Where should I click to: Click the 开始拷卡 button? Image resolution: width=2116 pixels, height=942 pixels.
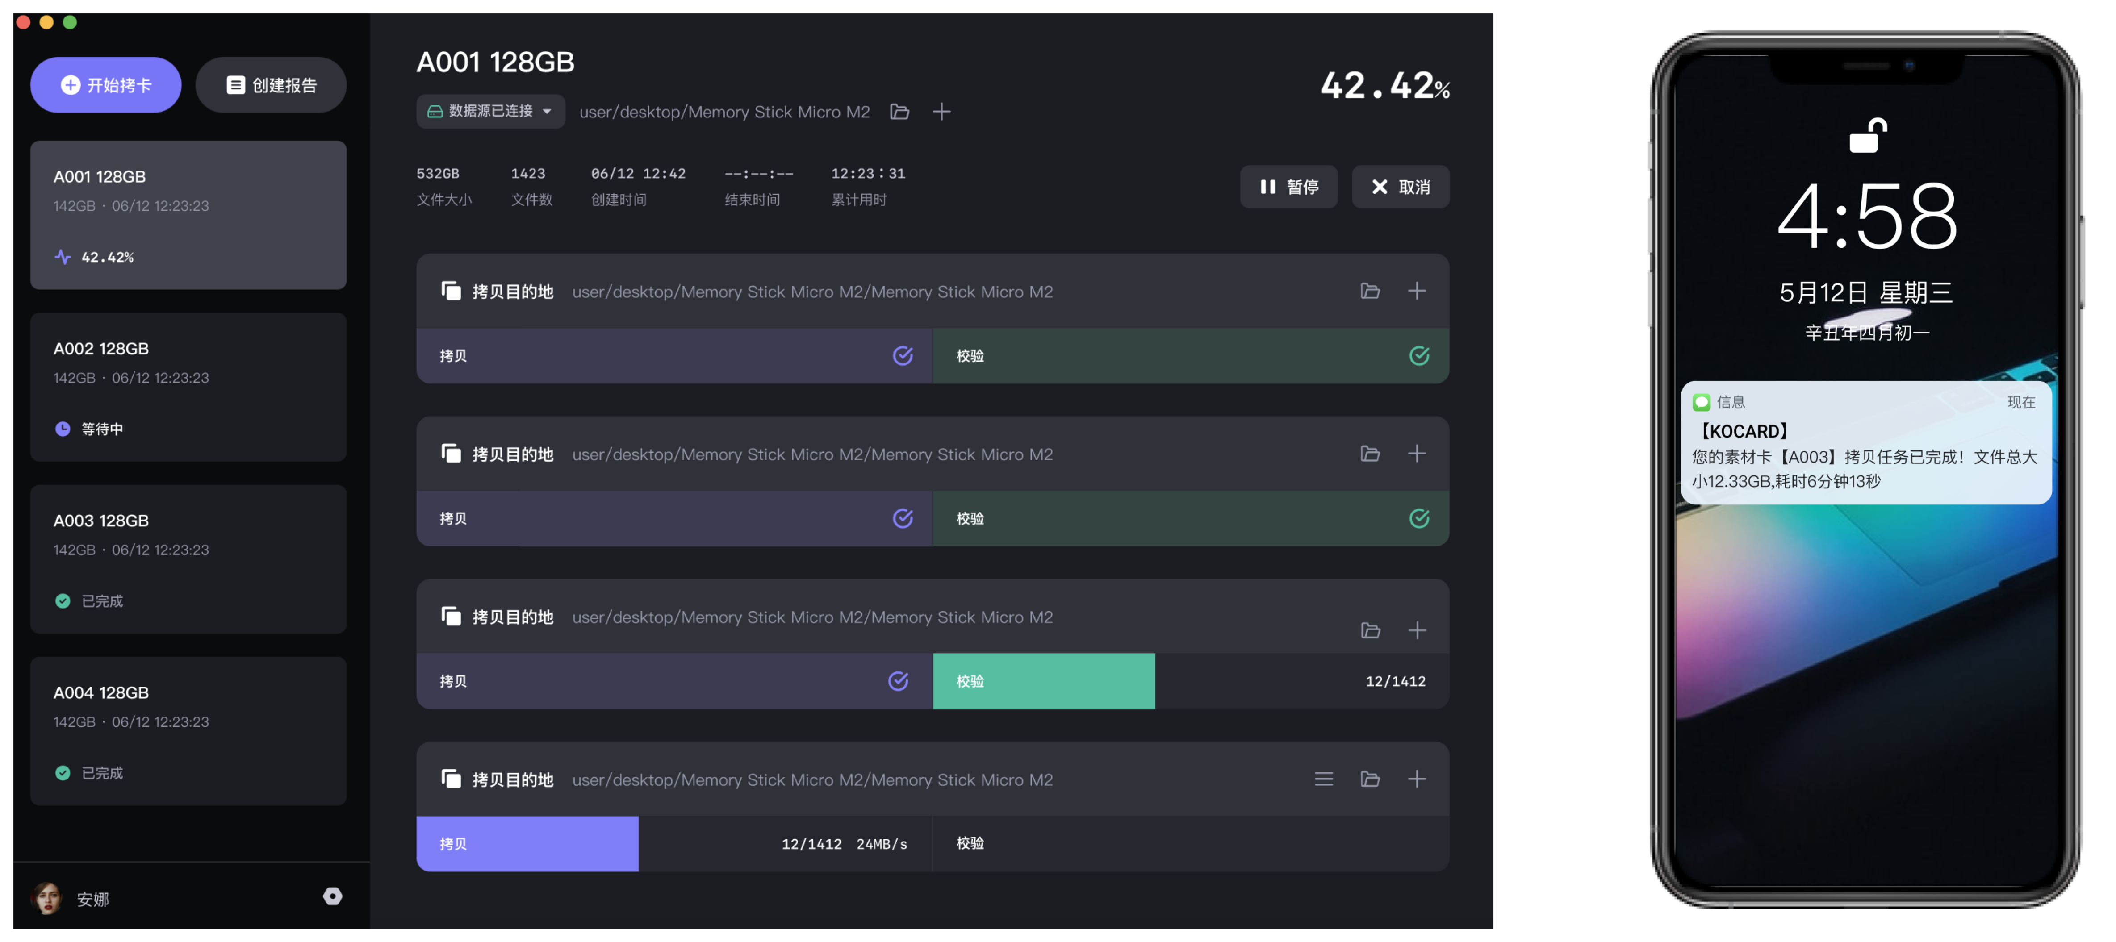(x=106, y=84)
